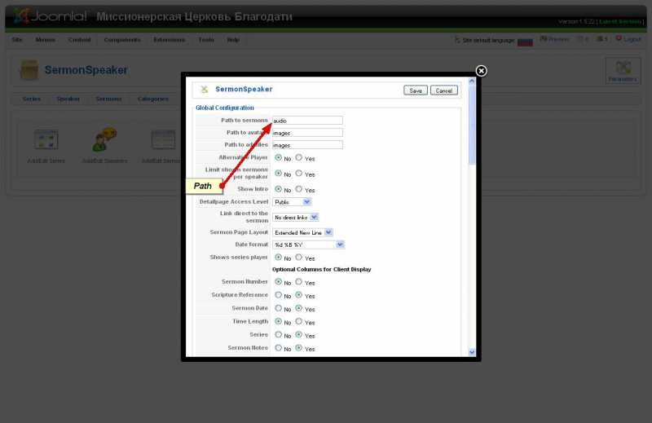Screen dimensions: 652x423
Task: Click the Joomla logo in the header
Action: coord(50,15)
